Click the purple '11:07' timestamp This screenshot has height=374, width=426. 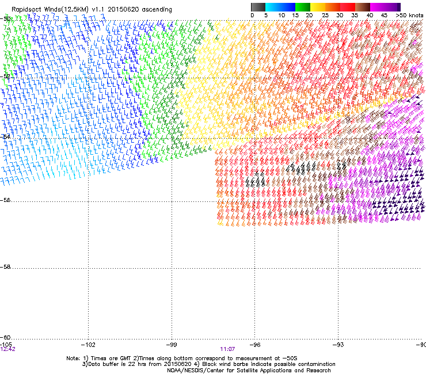pyautogui.click(x=227, y=349)
